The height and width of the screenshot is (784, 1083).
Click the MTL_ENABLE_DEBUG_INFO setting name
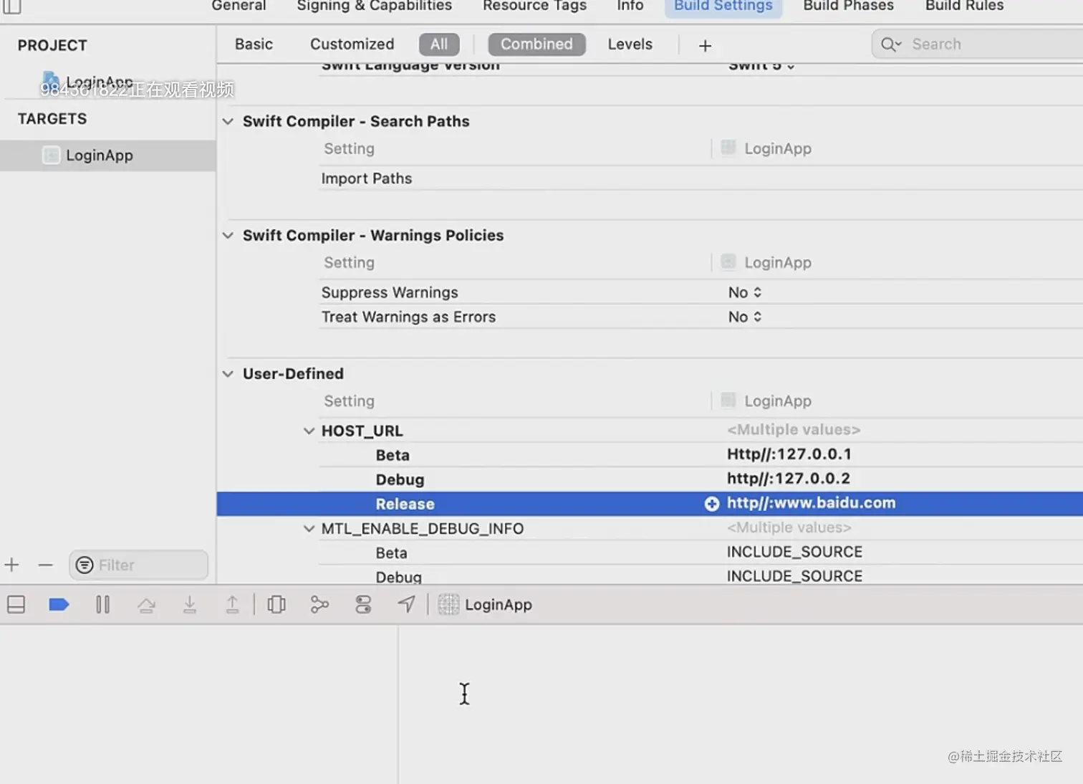coord(422,528)
